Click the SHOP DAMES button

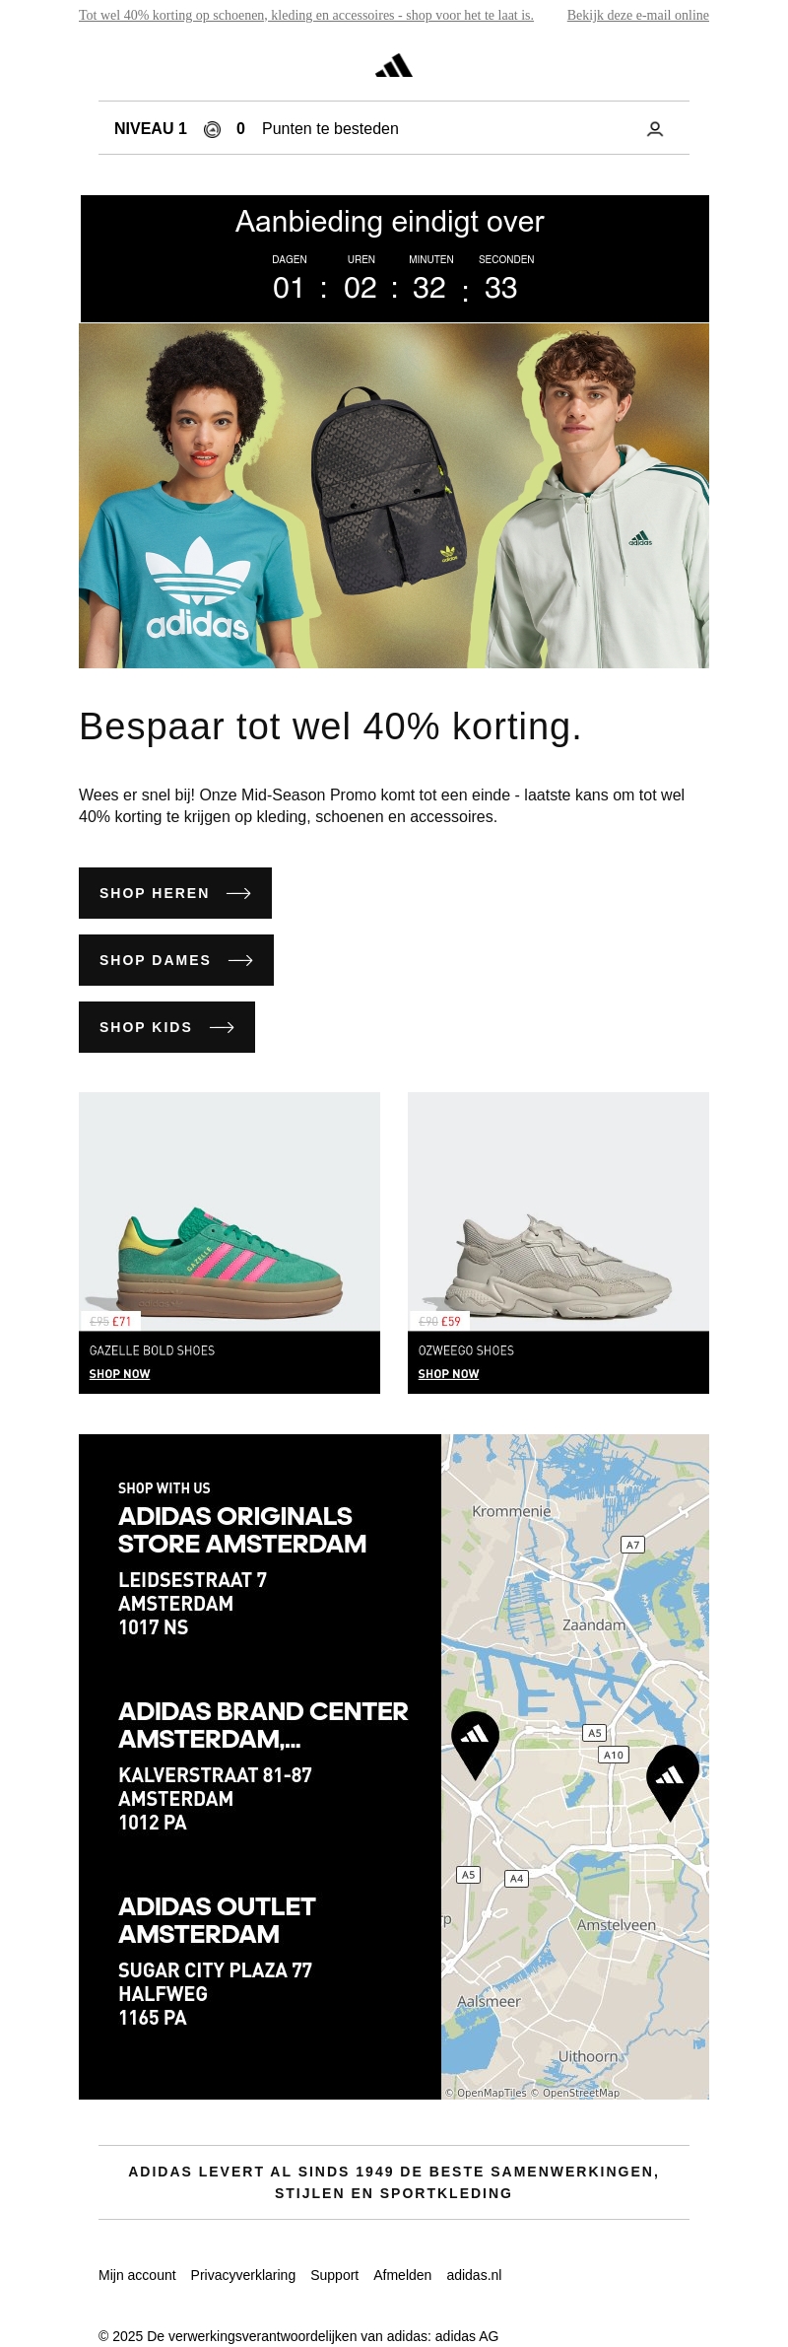(176, 960)
